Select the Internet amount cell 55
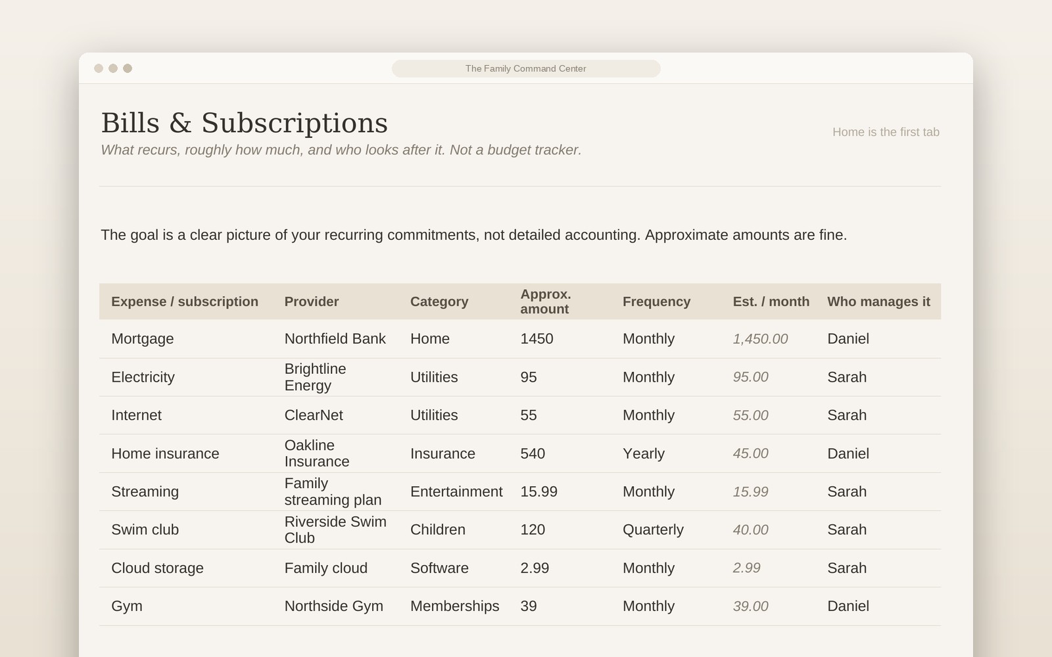The image size is (1052, 657). point(529,415)
